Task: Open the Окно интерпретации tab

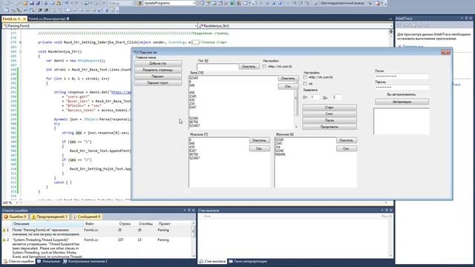Action: 247,261
